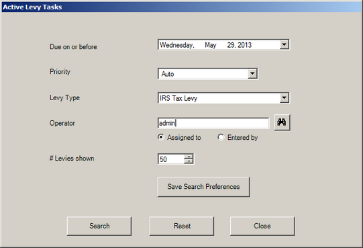Click the Due on or before label
The image size is (363, 248).
pyautogui.click(x=73, y=47)
